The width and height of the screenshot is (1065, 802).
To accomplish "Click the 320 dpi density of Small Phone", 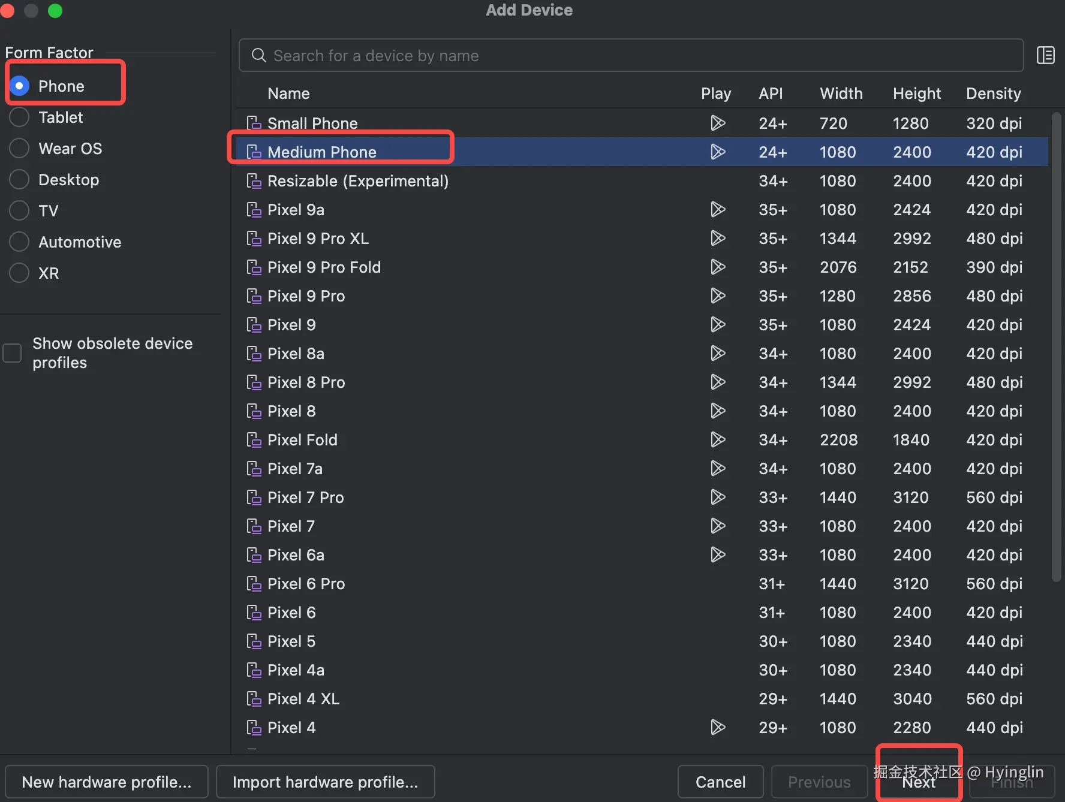I will tap(994, 123).
